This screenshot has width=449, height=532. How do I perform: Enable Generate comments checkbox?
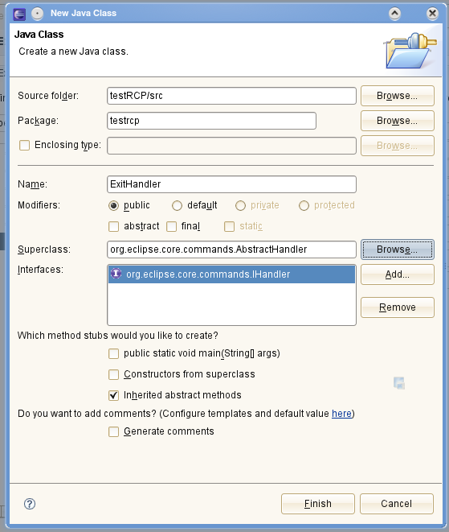[x=113, y=431]
